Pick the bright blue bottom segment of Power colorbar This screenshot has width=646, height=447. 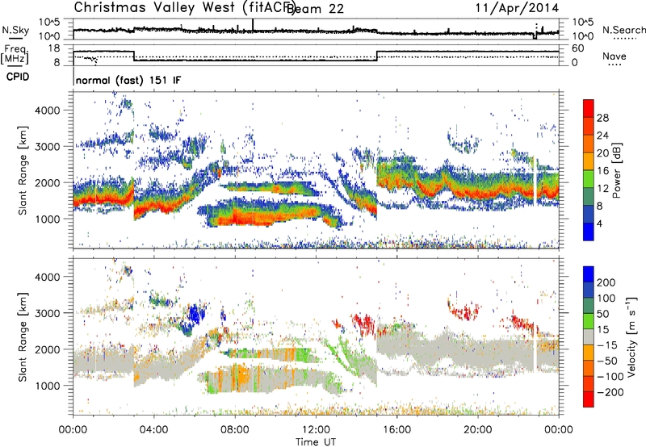point(589,232)
